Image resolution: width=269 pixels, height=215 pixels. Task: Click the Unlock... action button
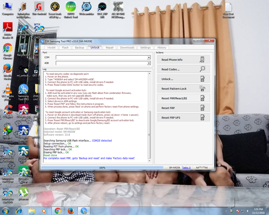(183, 79)
